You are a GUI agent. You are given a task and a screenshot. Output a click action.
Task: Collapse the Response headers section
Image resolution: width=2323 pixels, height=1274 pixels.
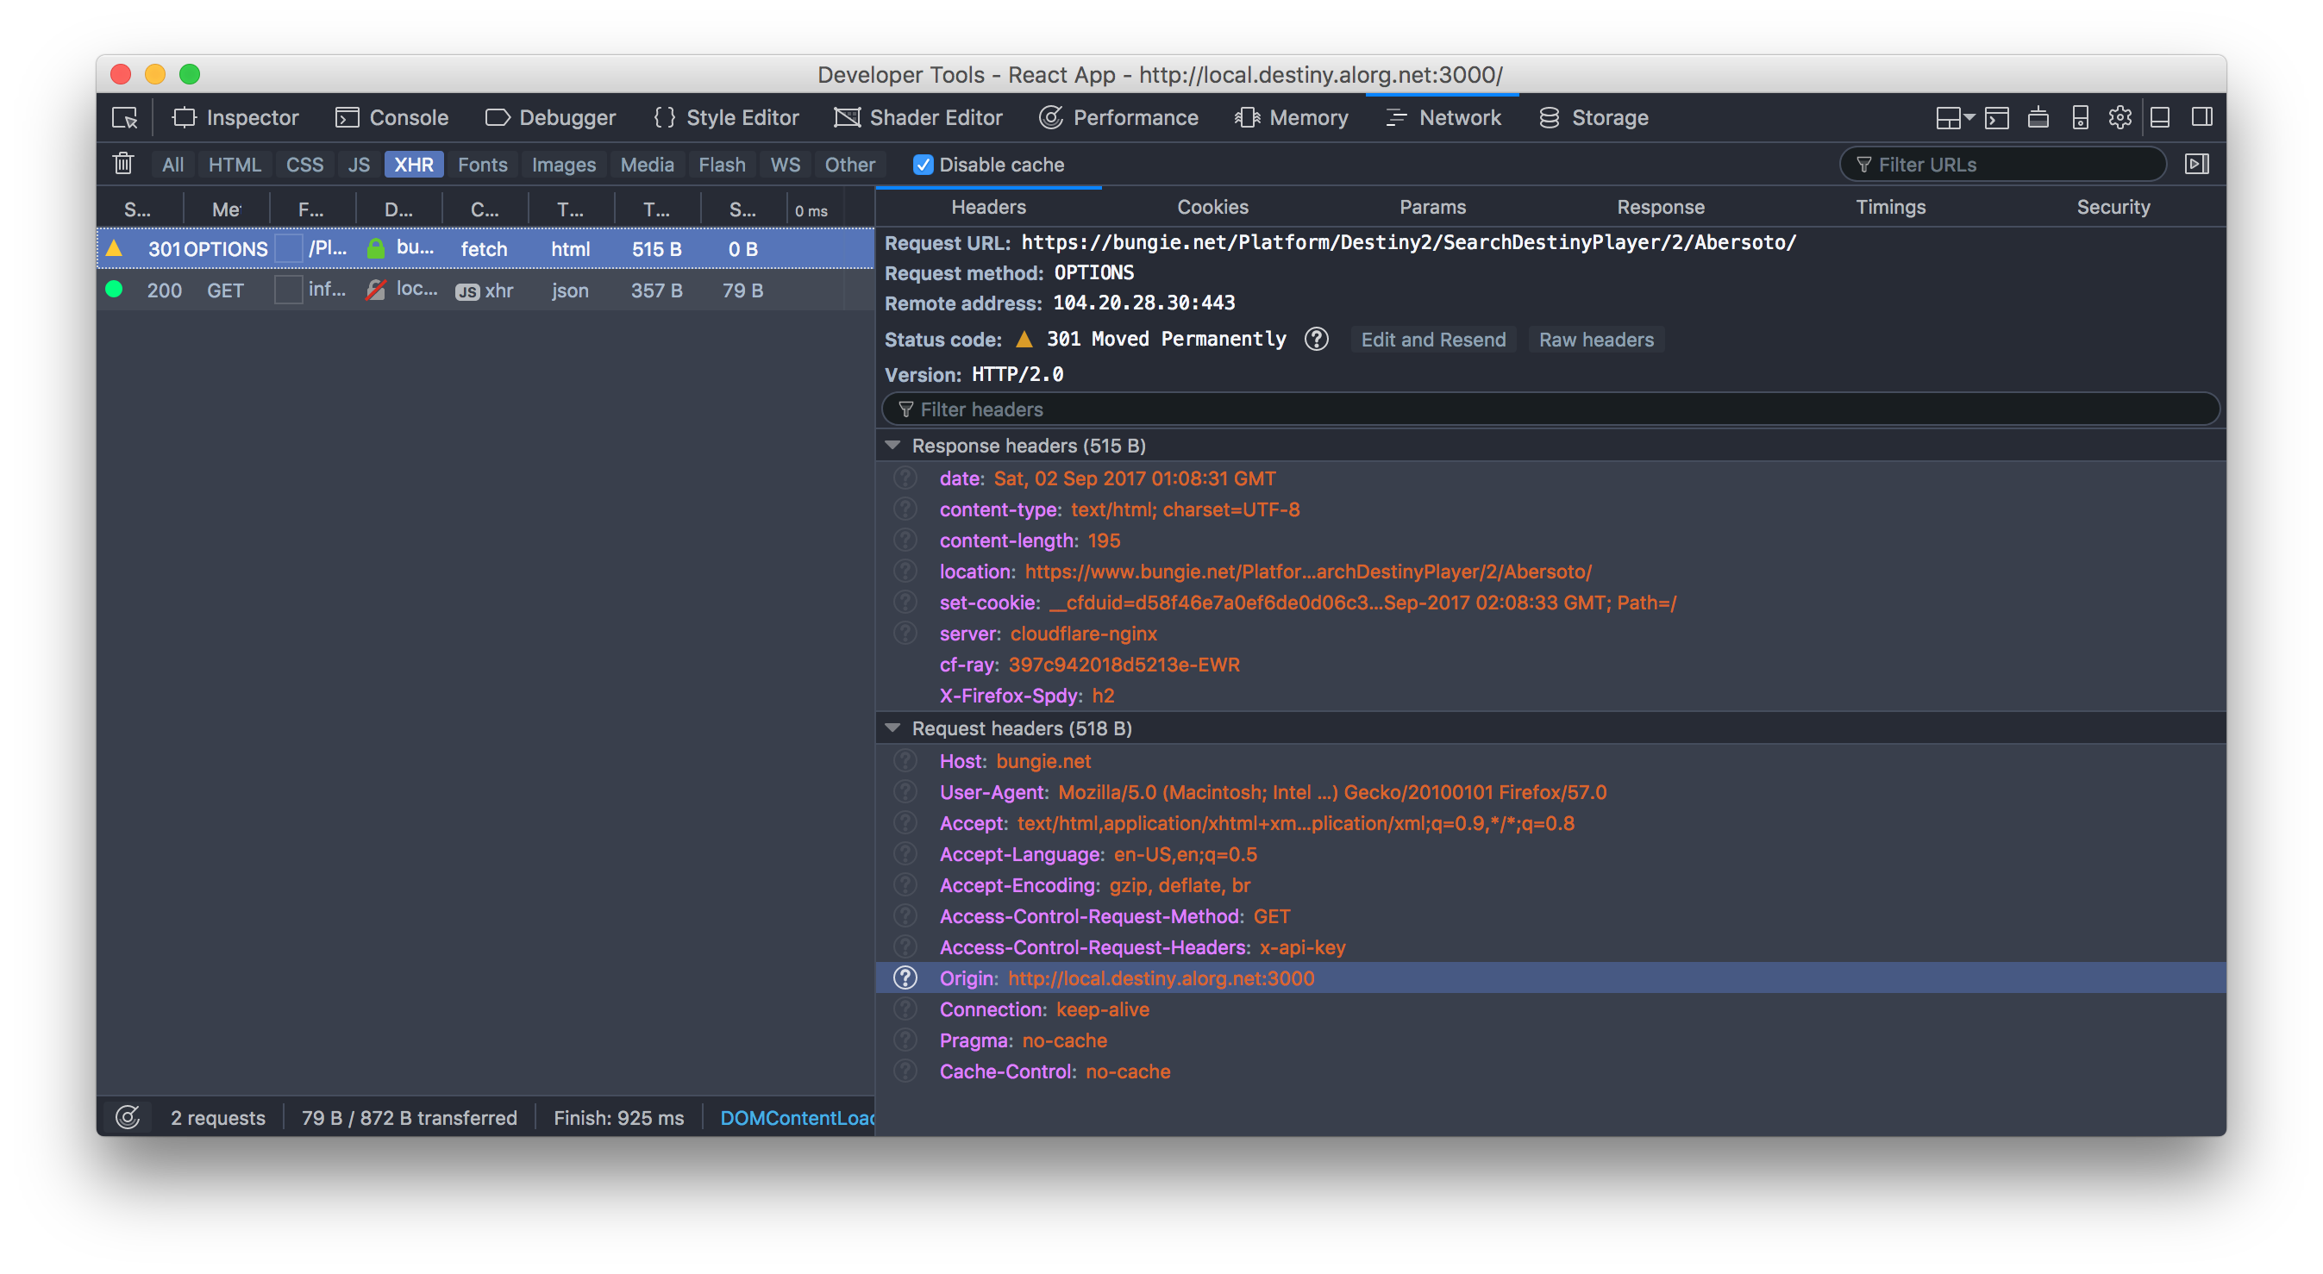(x=892, y=446)
